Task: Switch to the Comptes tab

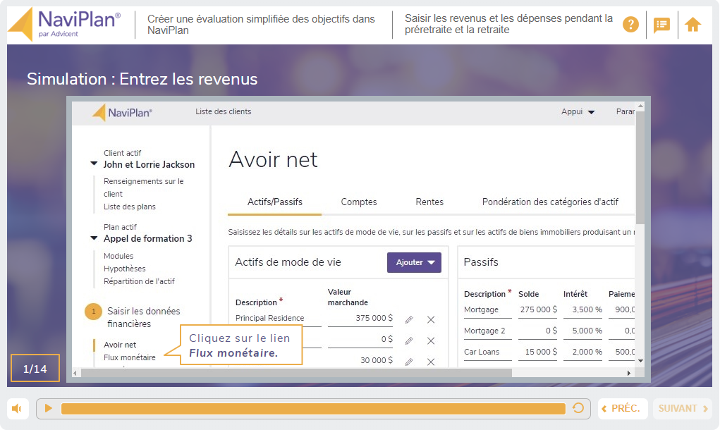Action: (359, 202)
